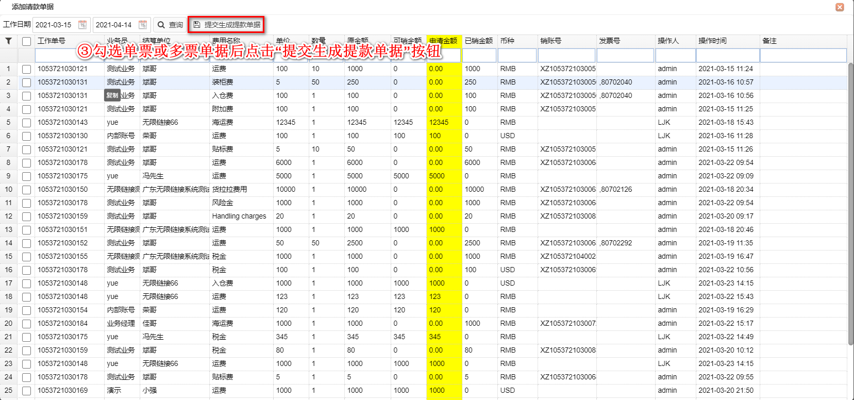The image size is (854, 400).
Task: Select the checkbox for row 13
Action: (27, 230)
